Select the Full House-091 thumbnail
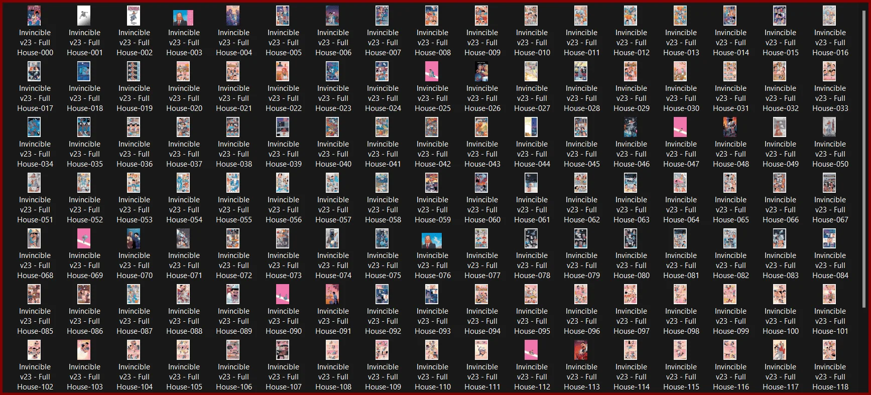Viewport: 871px width, 395px height. pyautogui.click(x=332, y=295)
